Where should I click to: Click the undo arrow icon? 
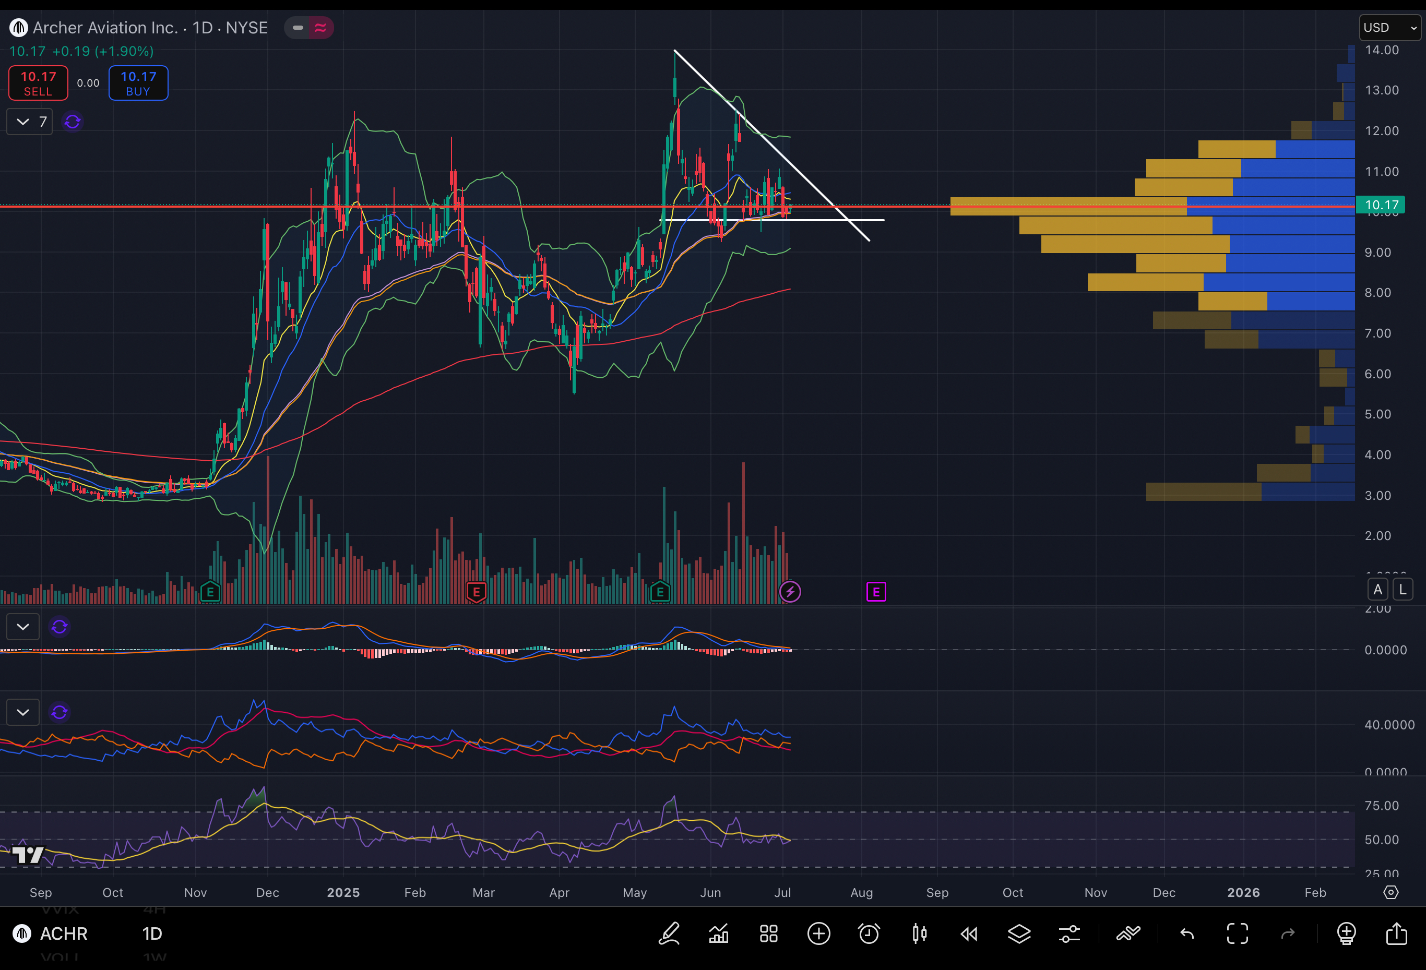point(1187,934)
